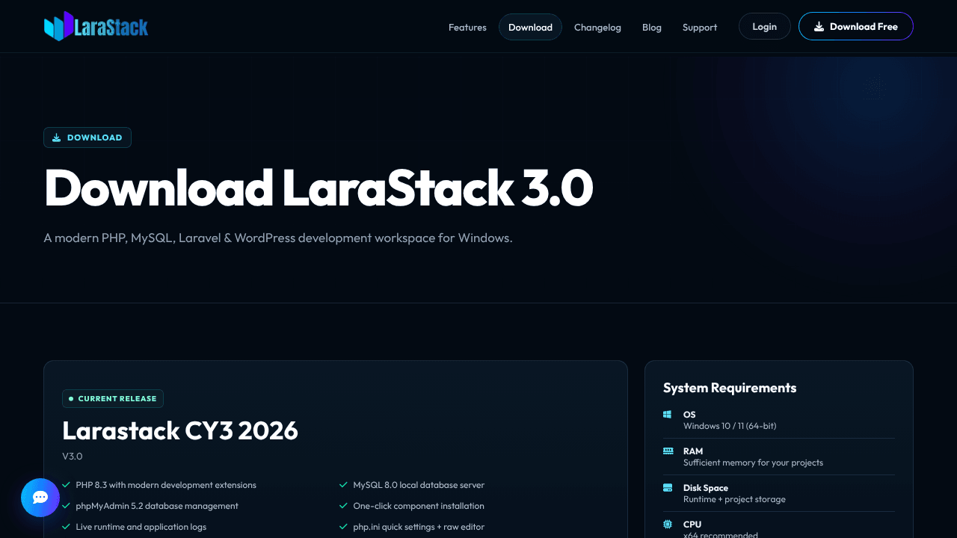Screen dimensions: 957x538
Task: Open the Blog nav link
Action: 652,27
